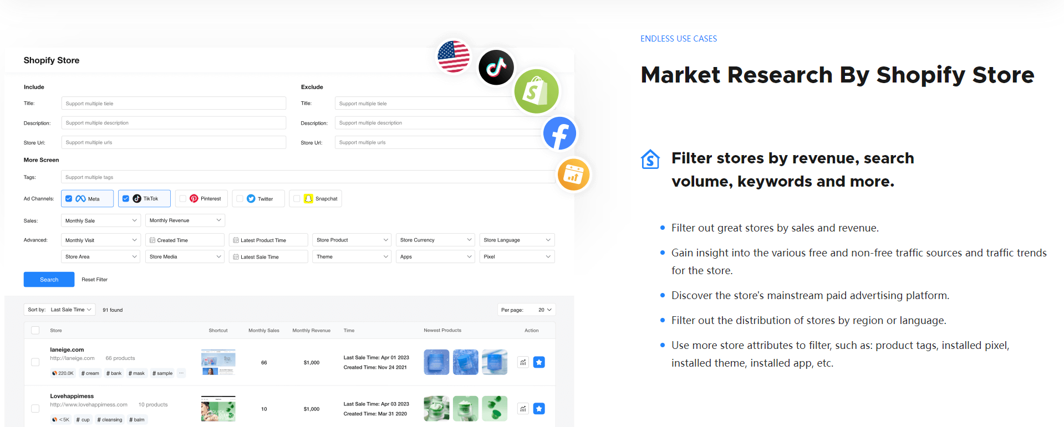
Task: Expand the Pixel dropdown
Action: 517,256
